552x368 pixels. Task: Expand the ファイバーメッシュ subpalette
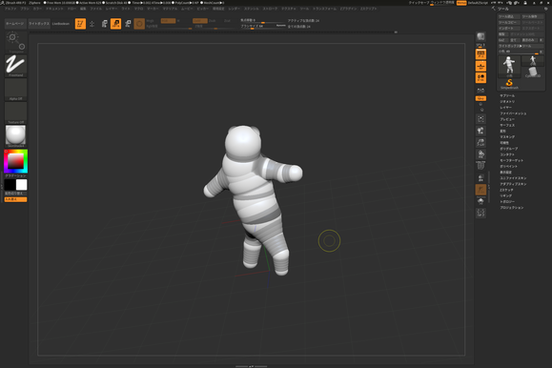point(513,113)
